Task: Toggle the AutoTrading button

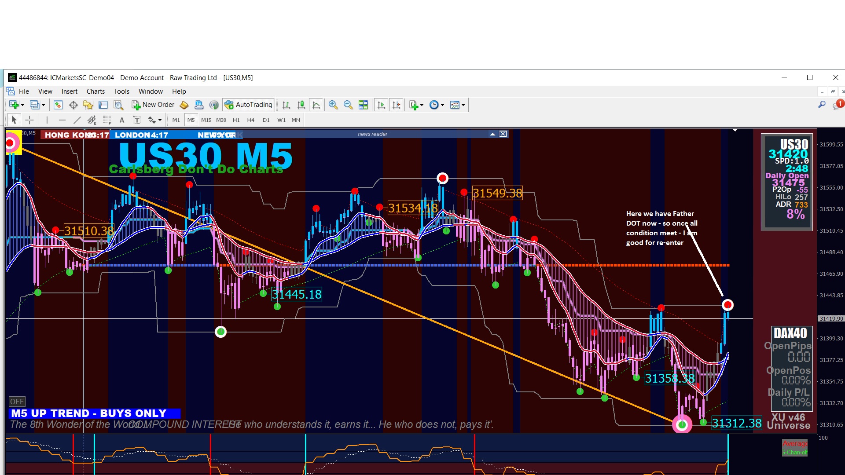Action: [249, 105]
